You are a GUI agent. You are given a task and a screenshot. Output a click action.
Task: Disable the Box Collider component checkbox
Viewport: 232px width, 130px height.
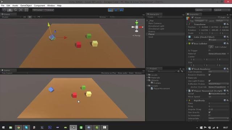[192, 43]
